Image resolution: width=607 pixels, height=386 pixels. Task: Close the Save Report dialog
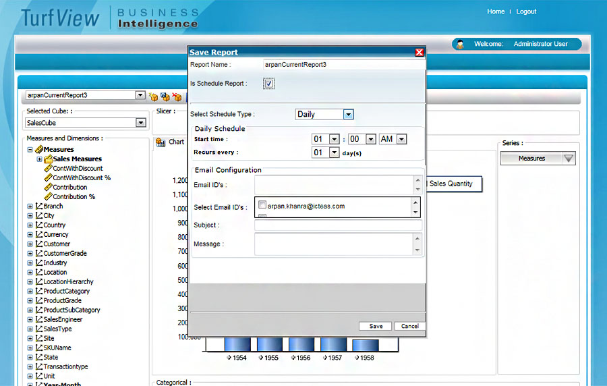point(420,52)
